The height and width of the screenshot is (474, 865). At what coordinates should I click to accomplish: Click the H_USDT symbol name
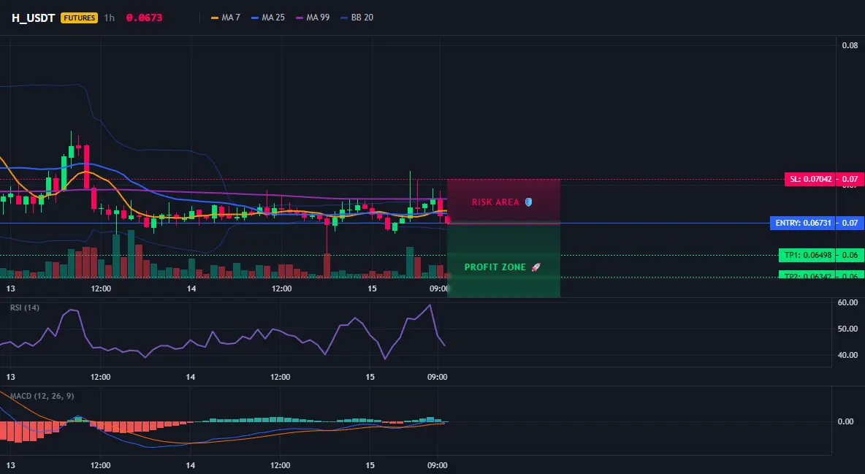33,18
